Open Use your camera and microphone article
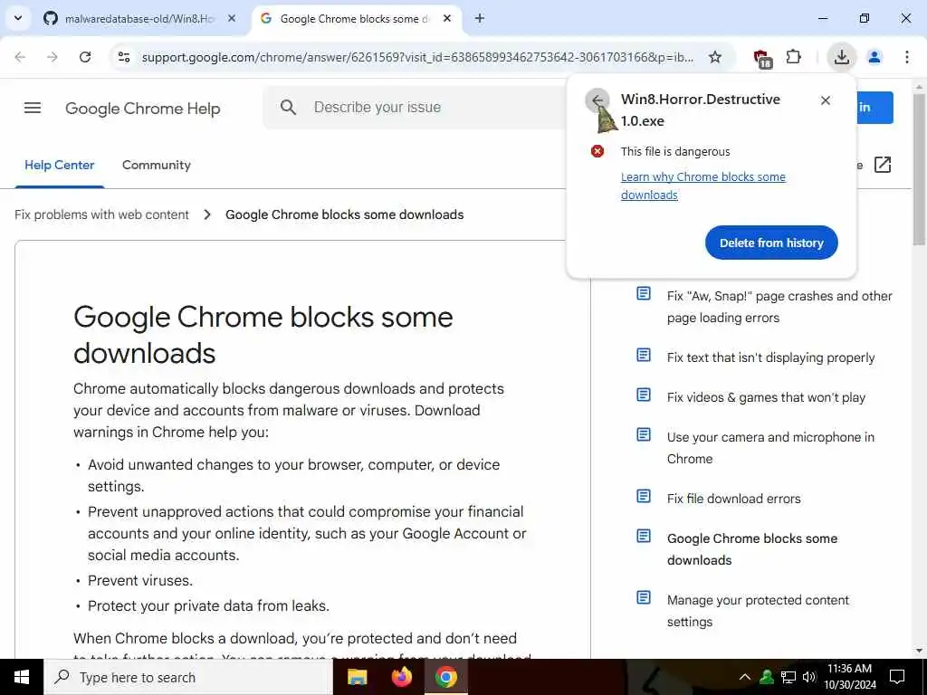 [770, 448]
